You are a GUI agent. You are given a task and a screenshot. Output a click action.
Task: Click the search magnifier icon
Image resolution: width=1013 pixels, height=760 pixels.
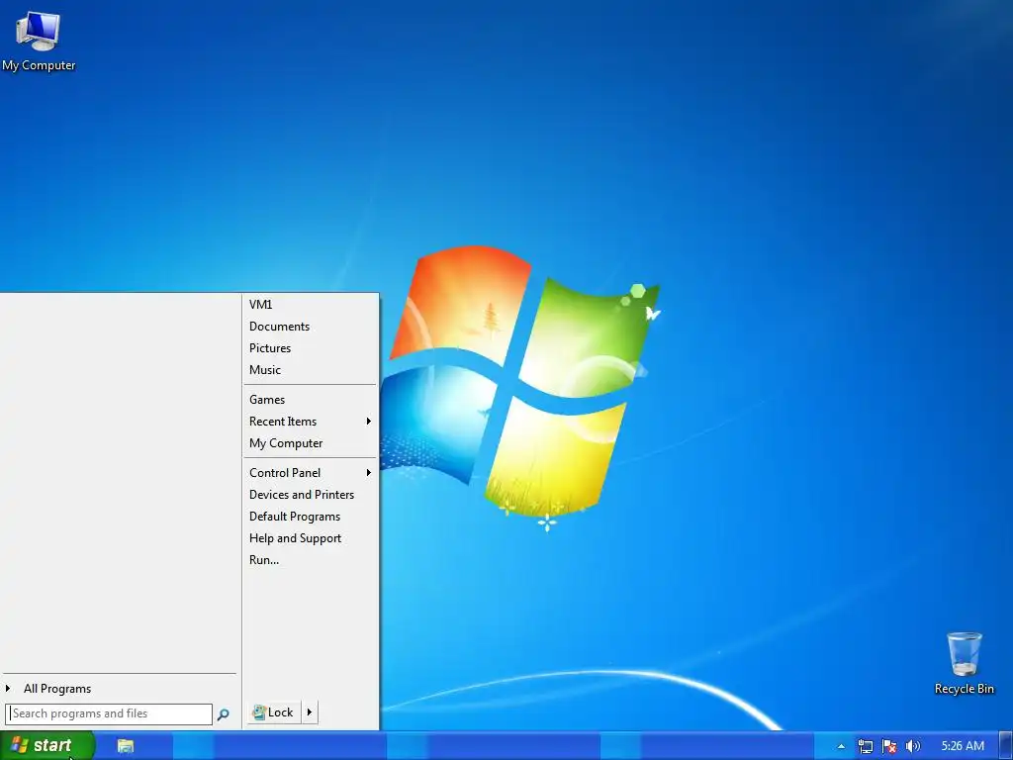click(223, 714)
